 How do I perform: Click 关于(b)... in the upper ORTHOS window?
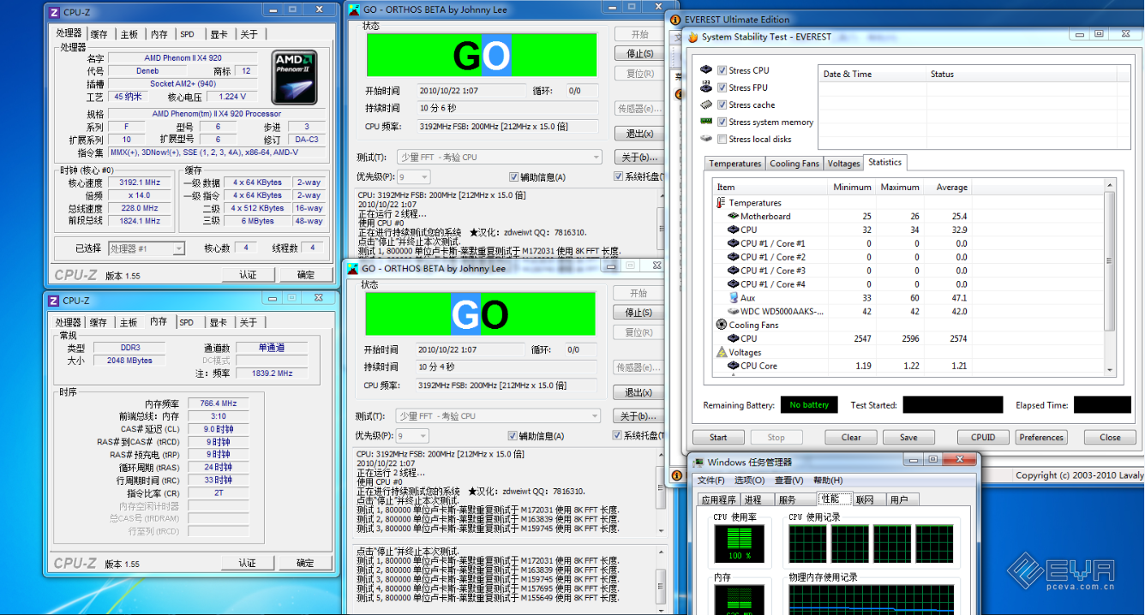640,158
